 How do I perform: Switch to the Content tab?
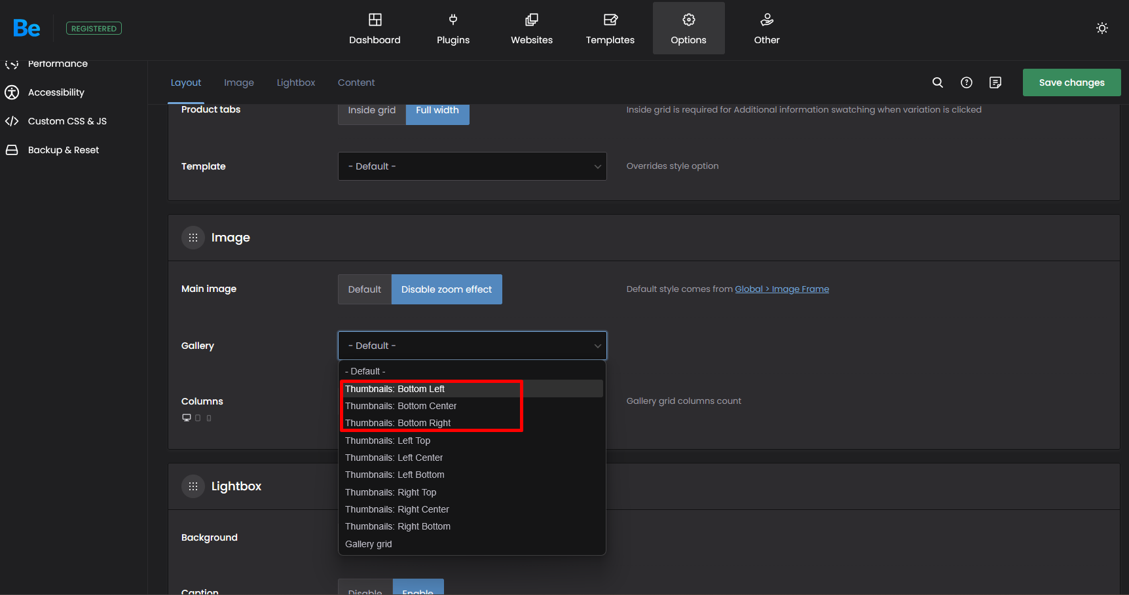click(x=356, y=82)
